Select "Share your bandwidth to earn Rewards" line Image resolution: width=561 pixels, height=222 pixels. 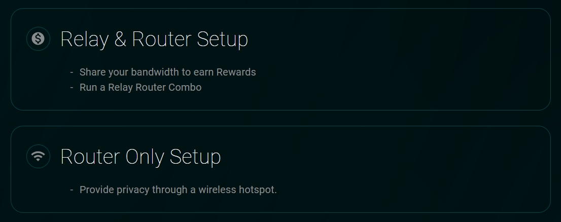pos(167,72)
